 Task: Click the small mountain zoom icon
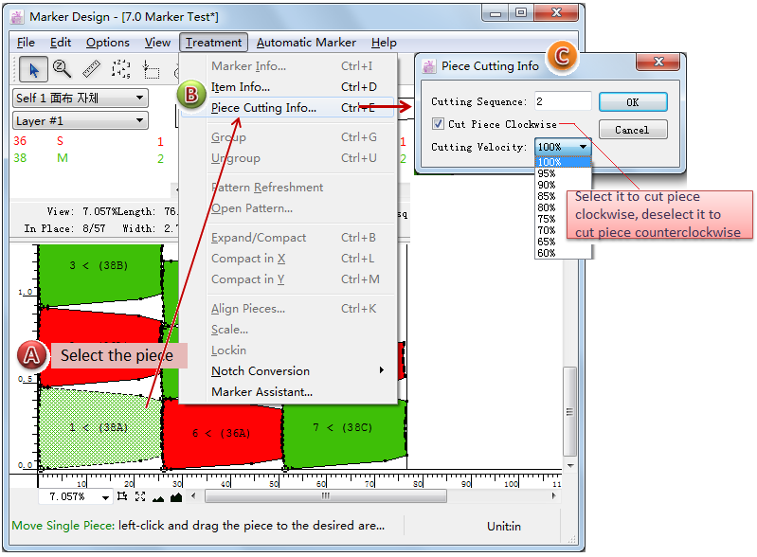pos(158,496)
